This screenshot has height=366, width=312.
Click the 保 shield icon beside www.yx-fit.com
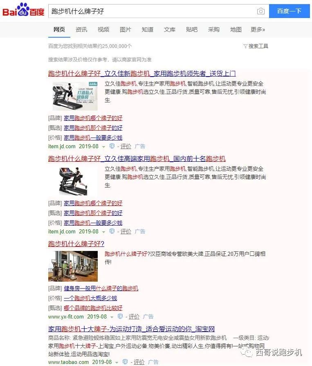point(120,316)
